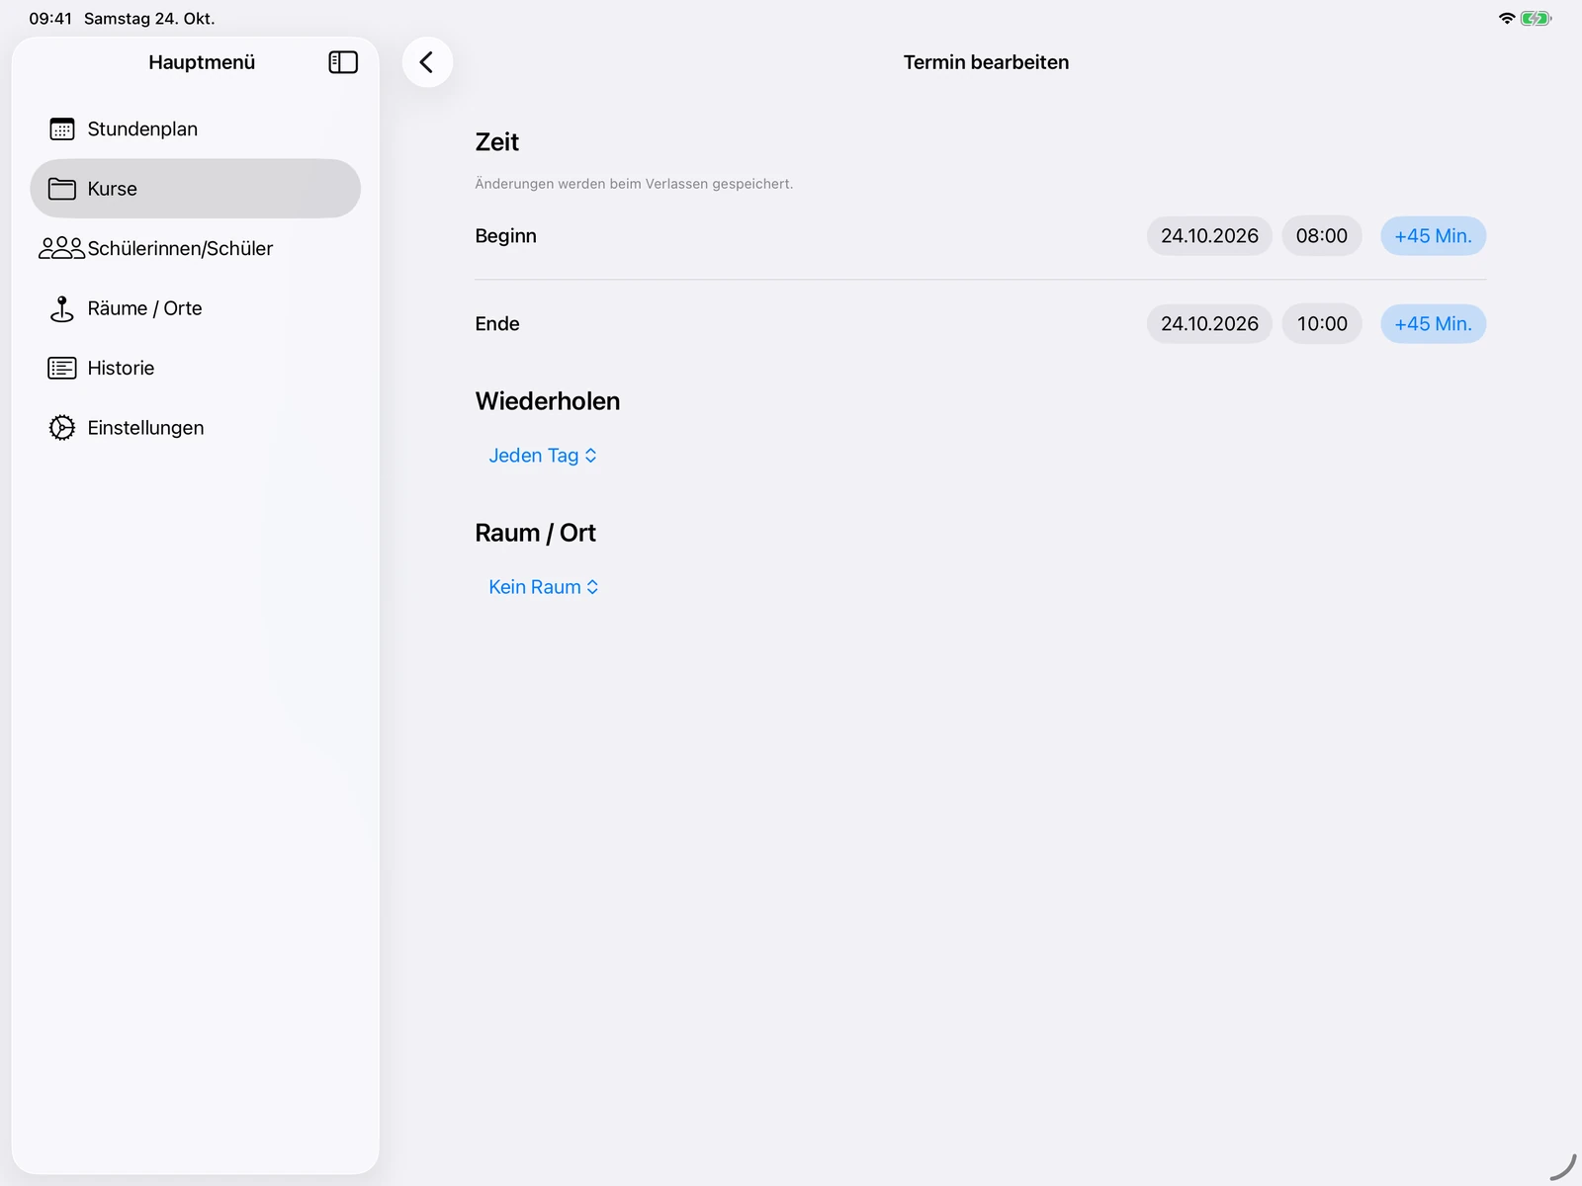Change the Ende date 24.10.2026
This screenshot has height=1186, width=1582.
point(1209,324)
